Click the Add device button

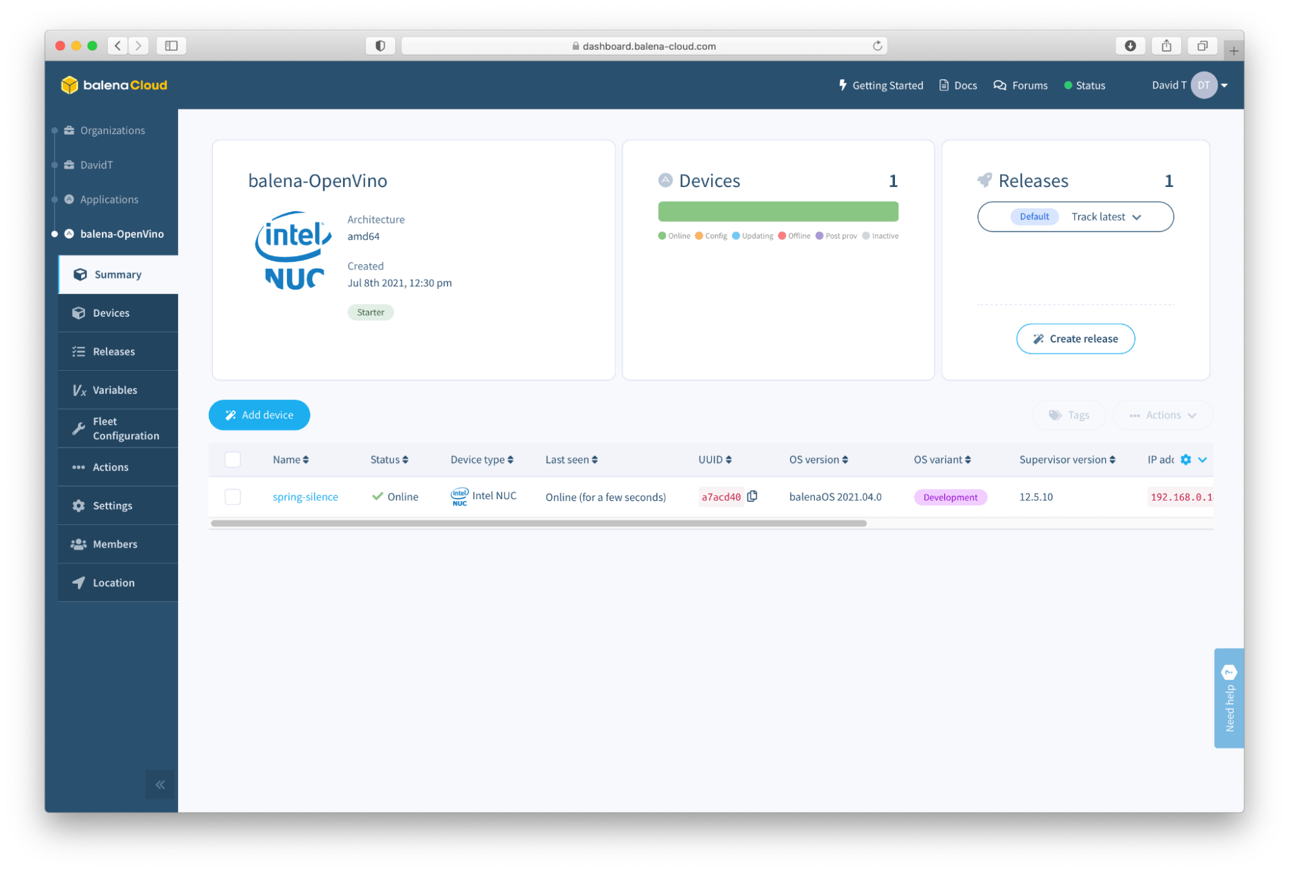259,415
